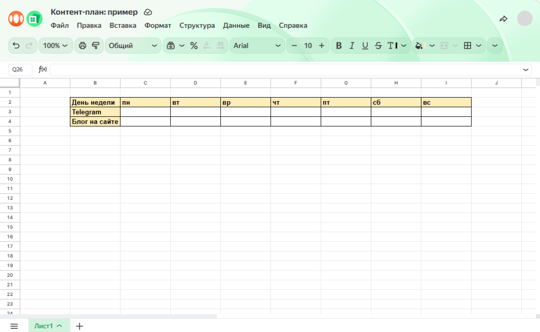
Task: Expand merge cells options arrow
Action: [x=455, y=46]
